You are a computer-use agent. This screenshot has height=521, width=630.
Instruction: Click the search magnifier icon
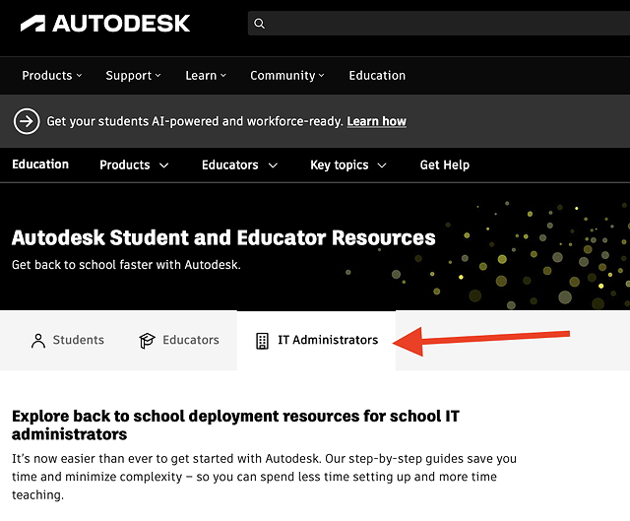(259, 24)
